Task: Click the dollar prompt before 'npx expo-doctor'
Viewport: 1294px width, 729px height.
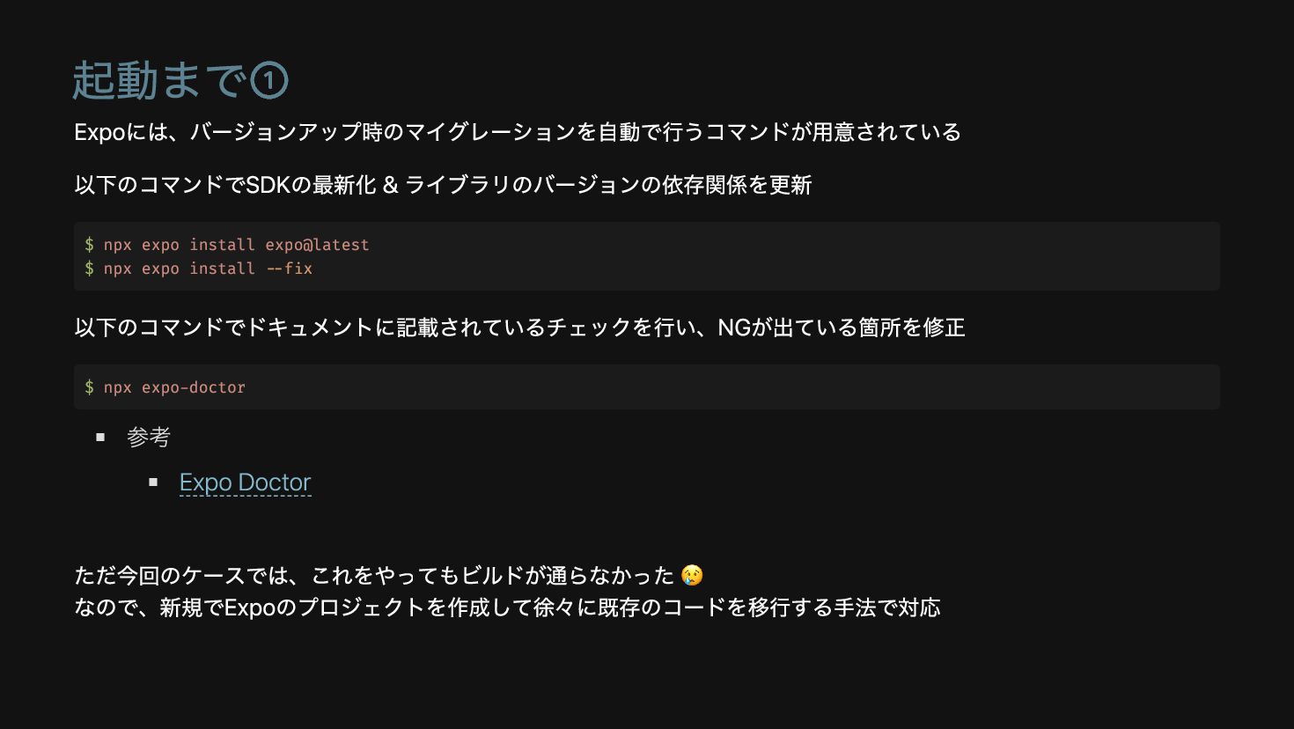Action: click(x=89, y=387)
